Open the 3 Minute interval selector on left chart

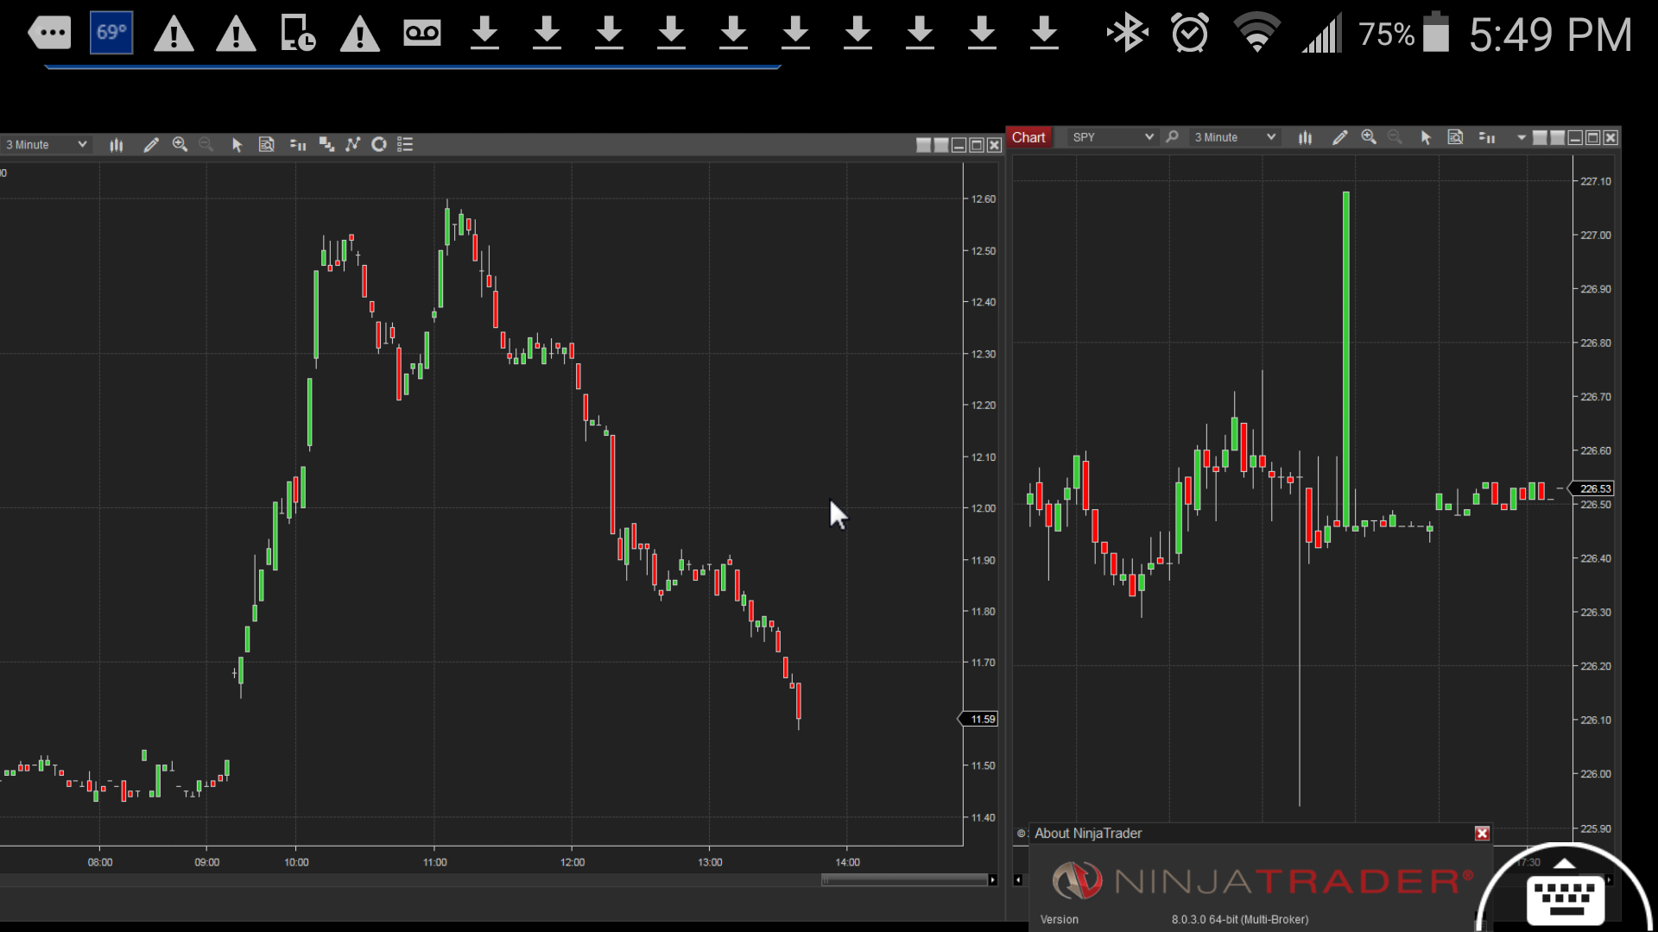click(45, 145)
